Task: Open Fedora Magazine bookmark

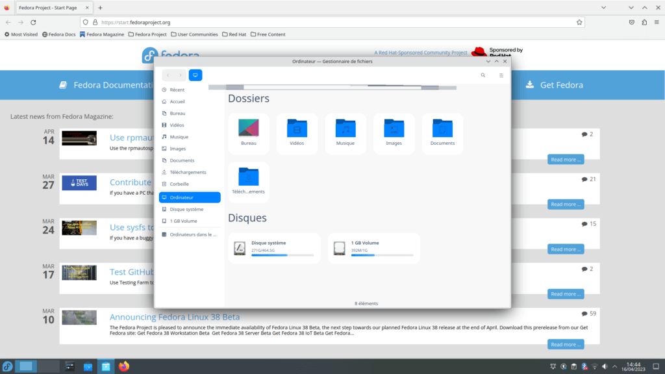Action: (102, 34)
